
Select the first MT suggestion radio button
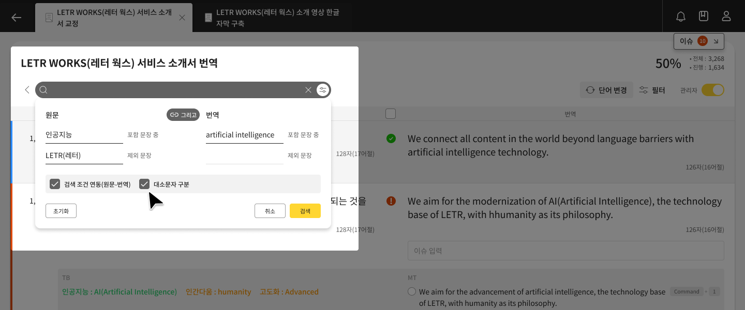pos(412,292)
